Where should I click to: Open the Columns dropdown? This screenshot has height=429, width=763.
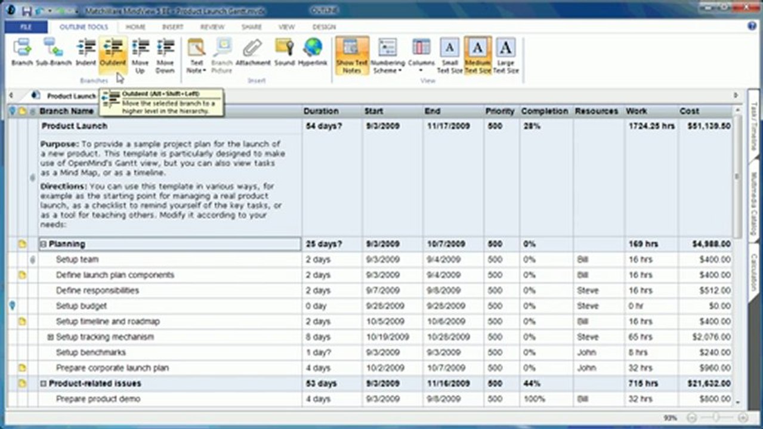pos(421,55)
